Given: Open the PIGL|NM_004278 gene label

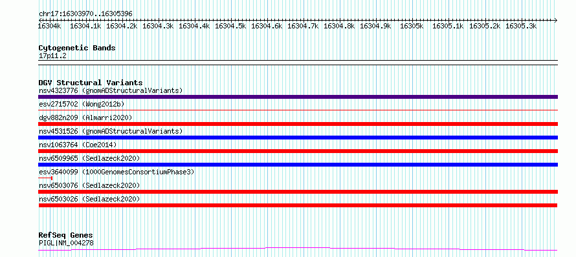Looking at the screenshot, I should (x=66, y=243).
